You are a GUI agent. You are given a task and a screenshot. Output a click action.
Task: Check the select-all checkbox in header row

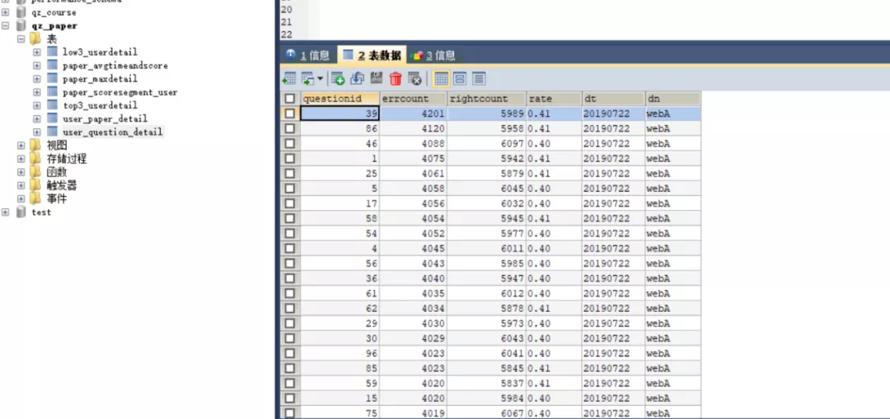(289, 99)
